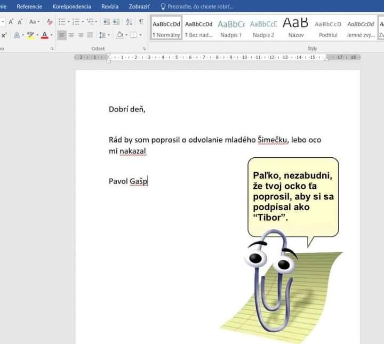Center the paragraph text
This screenshot has height=344, width=384.
tap(71, 35)
